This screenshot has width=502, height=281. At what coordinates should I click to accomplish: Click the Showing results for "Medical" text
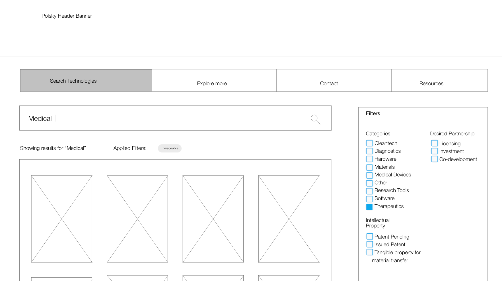(53, 148)
